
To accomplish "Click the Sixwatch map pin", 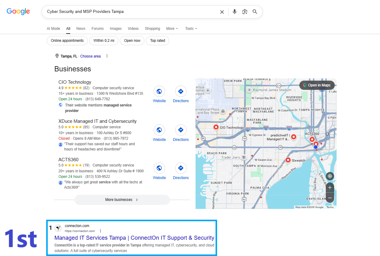I will [x=288, y=160].
